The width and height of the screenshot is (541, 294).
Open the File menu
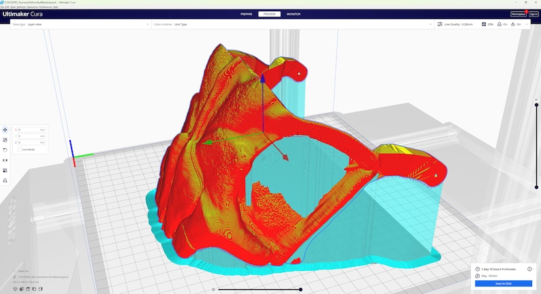coord(2,7)
